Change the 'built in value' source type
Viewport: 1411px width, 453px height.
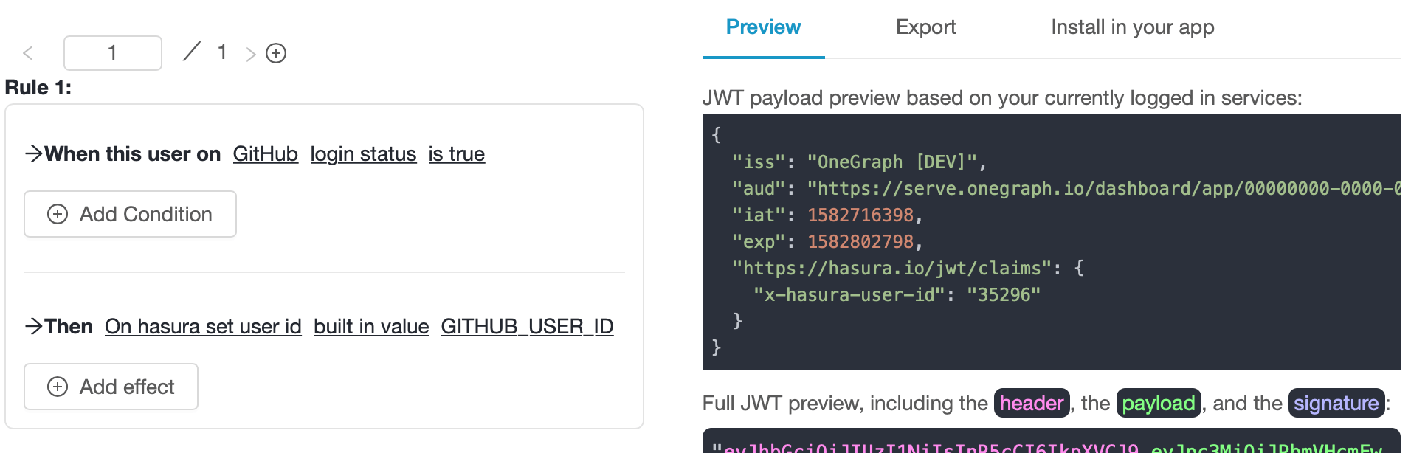[371, 326]
